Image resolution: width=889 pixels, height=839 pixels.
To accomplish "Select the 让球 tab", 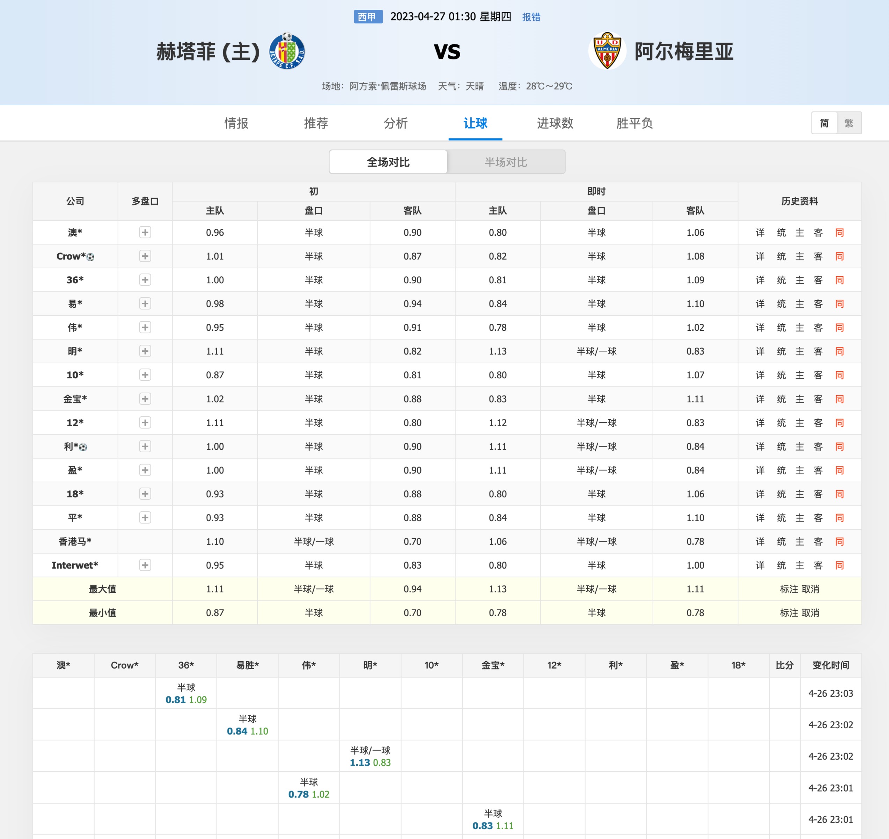I will pyautogui.click(x=475, y=123).
